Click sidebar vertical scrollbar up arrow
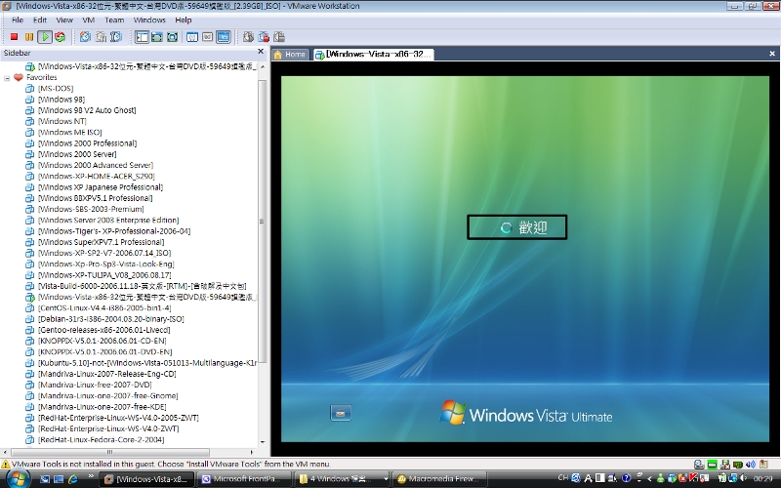The height and width of the screenshot is (488, 781). tap(263, 66)
